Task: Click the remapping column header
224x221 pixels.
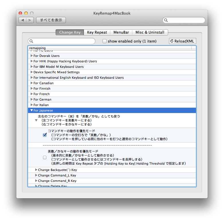Action: [110, 48]
